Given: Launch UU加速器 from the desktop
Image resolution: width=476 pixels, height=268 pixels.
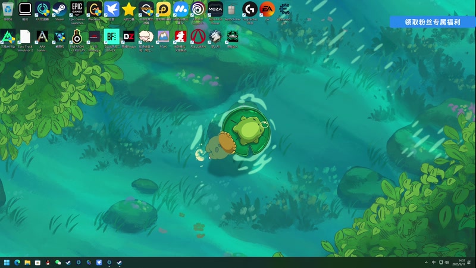Looking at the screenshot, I should pos(42,11).
